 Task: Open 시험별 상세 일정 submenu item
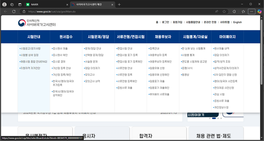click(x=29, y=55)
